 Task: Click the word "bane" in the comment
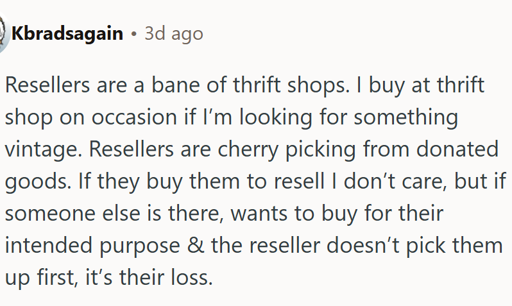(173, 86)
